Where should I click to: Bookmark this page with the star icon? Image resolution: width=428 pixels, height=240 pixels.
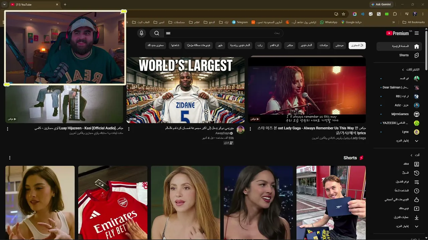(x=343, y=14)
